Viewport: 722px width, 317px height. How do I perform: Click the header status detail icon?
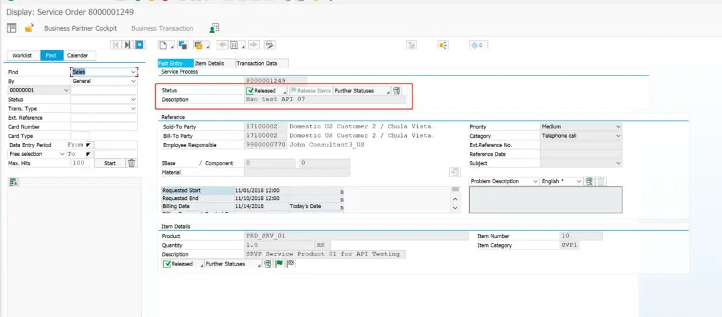pos(396,91)
